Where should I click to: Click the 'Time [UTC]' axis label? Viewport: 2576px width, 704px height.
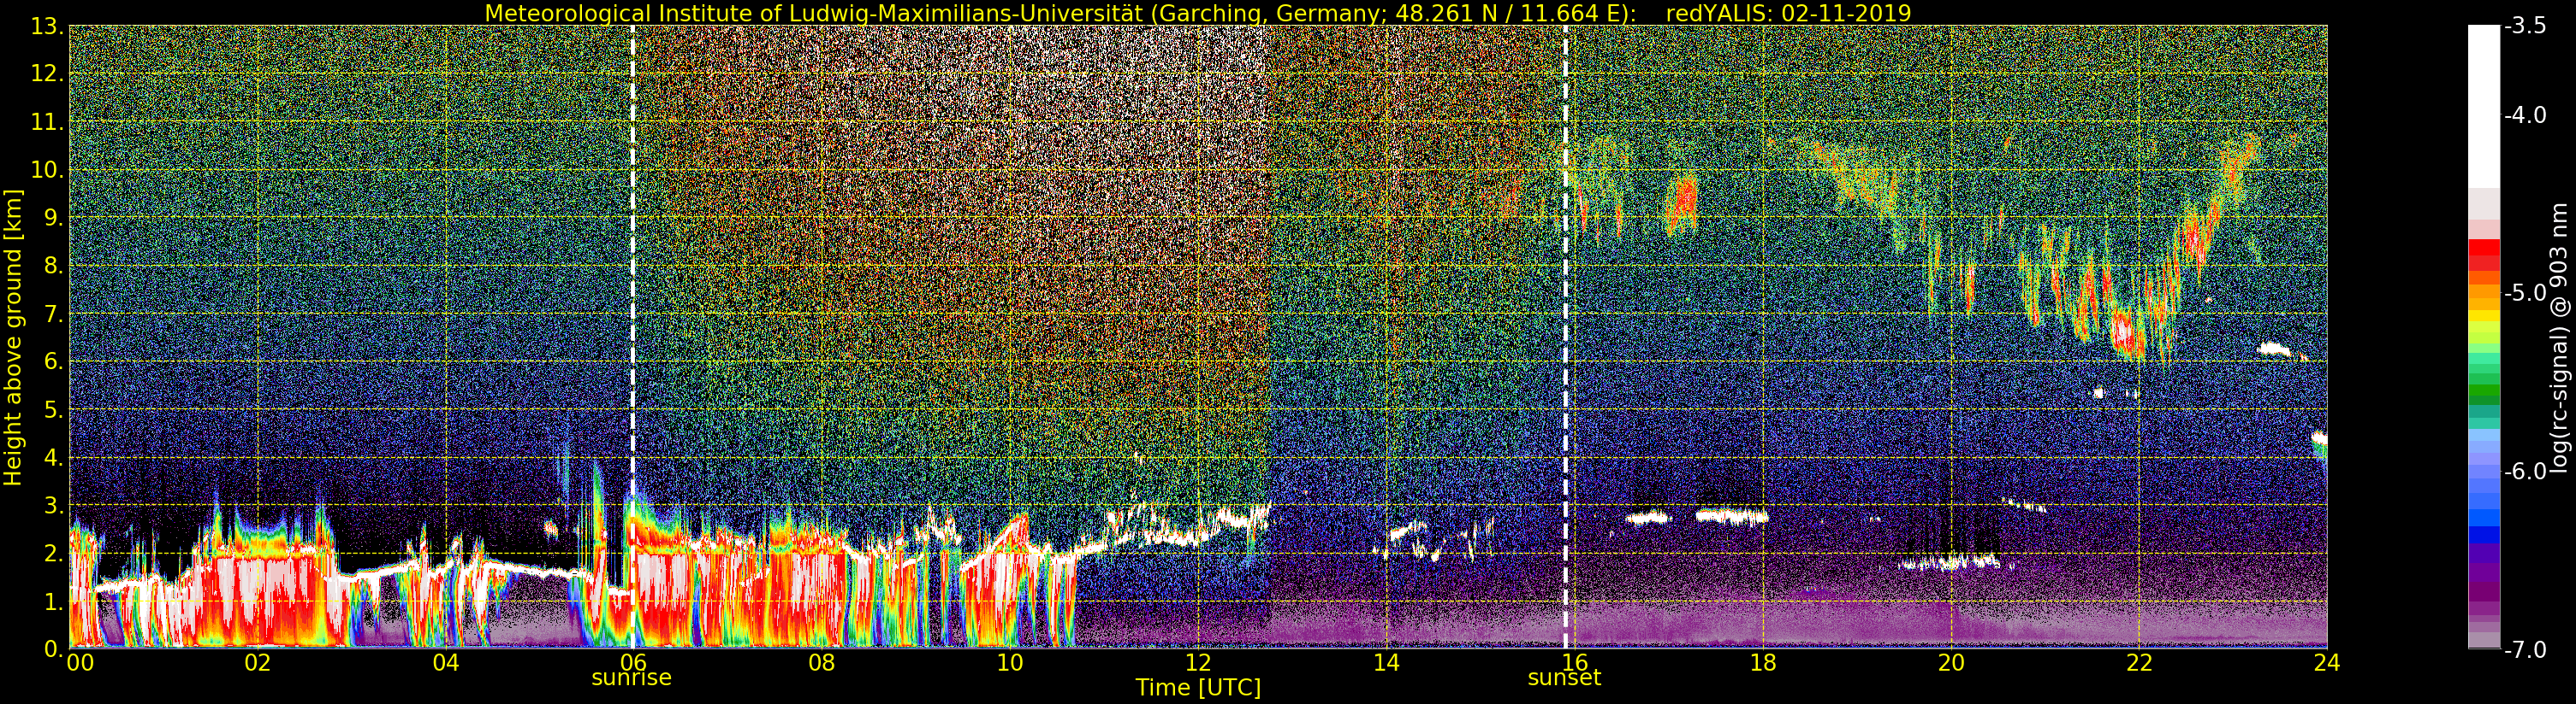click(1197, 688)
